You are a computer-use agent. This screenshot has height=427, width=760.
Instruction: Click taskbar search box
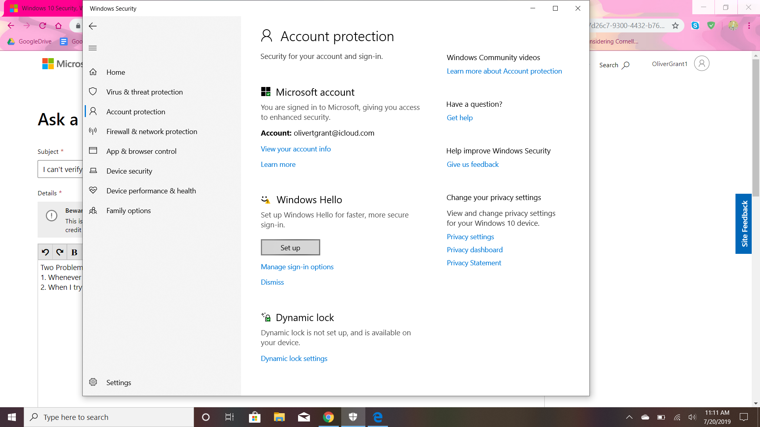pyautogui.click(x=109, y=417)
